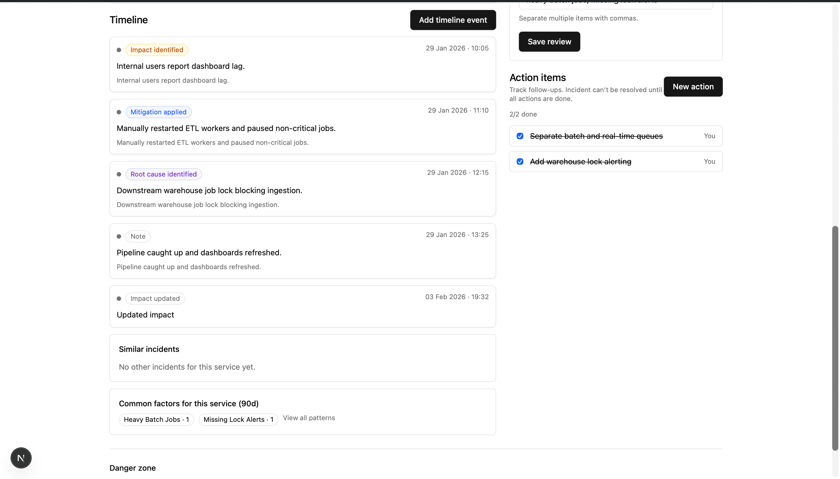Click "Add timeline event"
Image resolution: width=840 pixels, height=479 pixels.
click(x=452, y=20)
